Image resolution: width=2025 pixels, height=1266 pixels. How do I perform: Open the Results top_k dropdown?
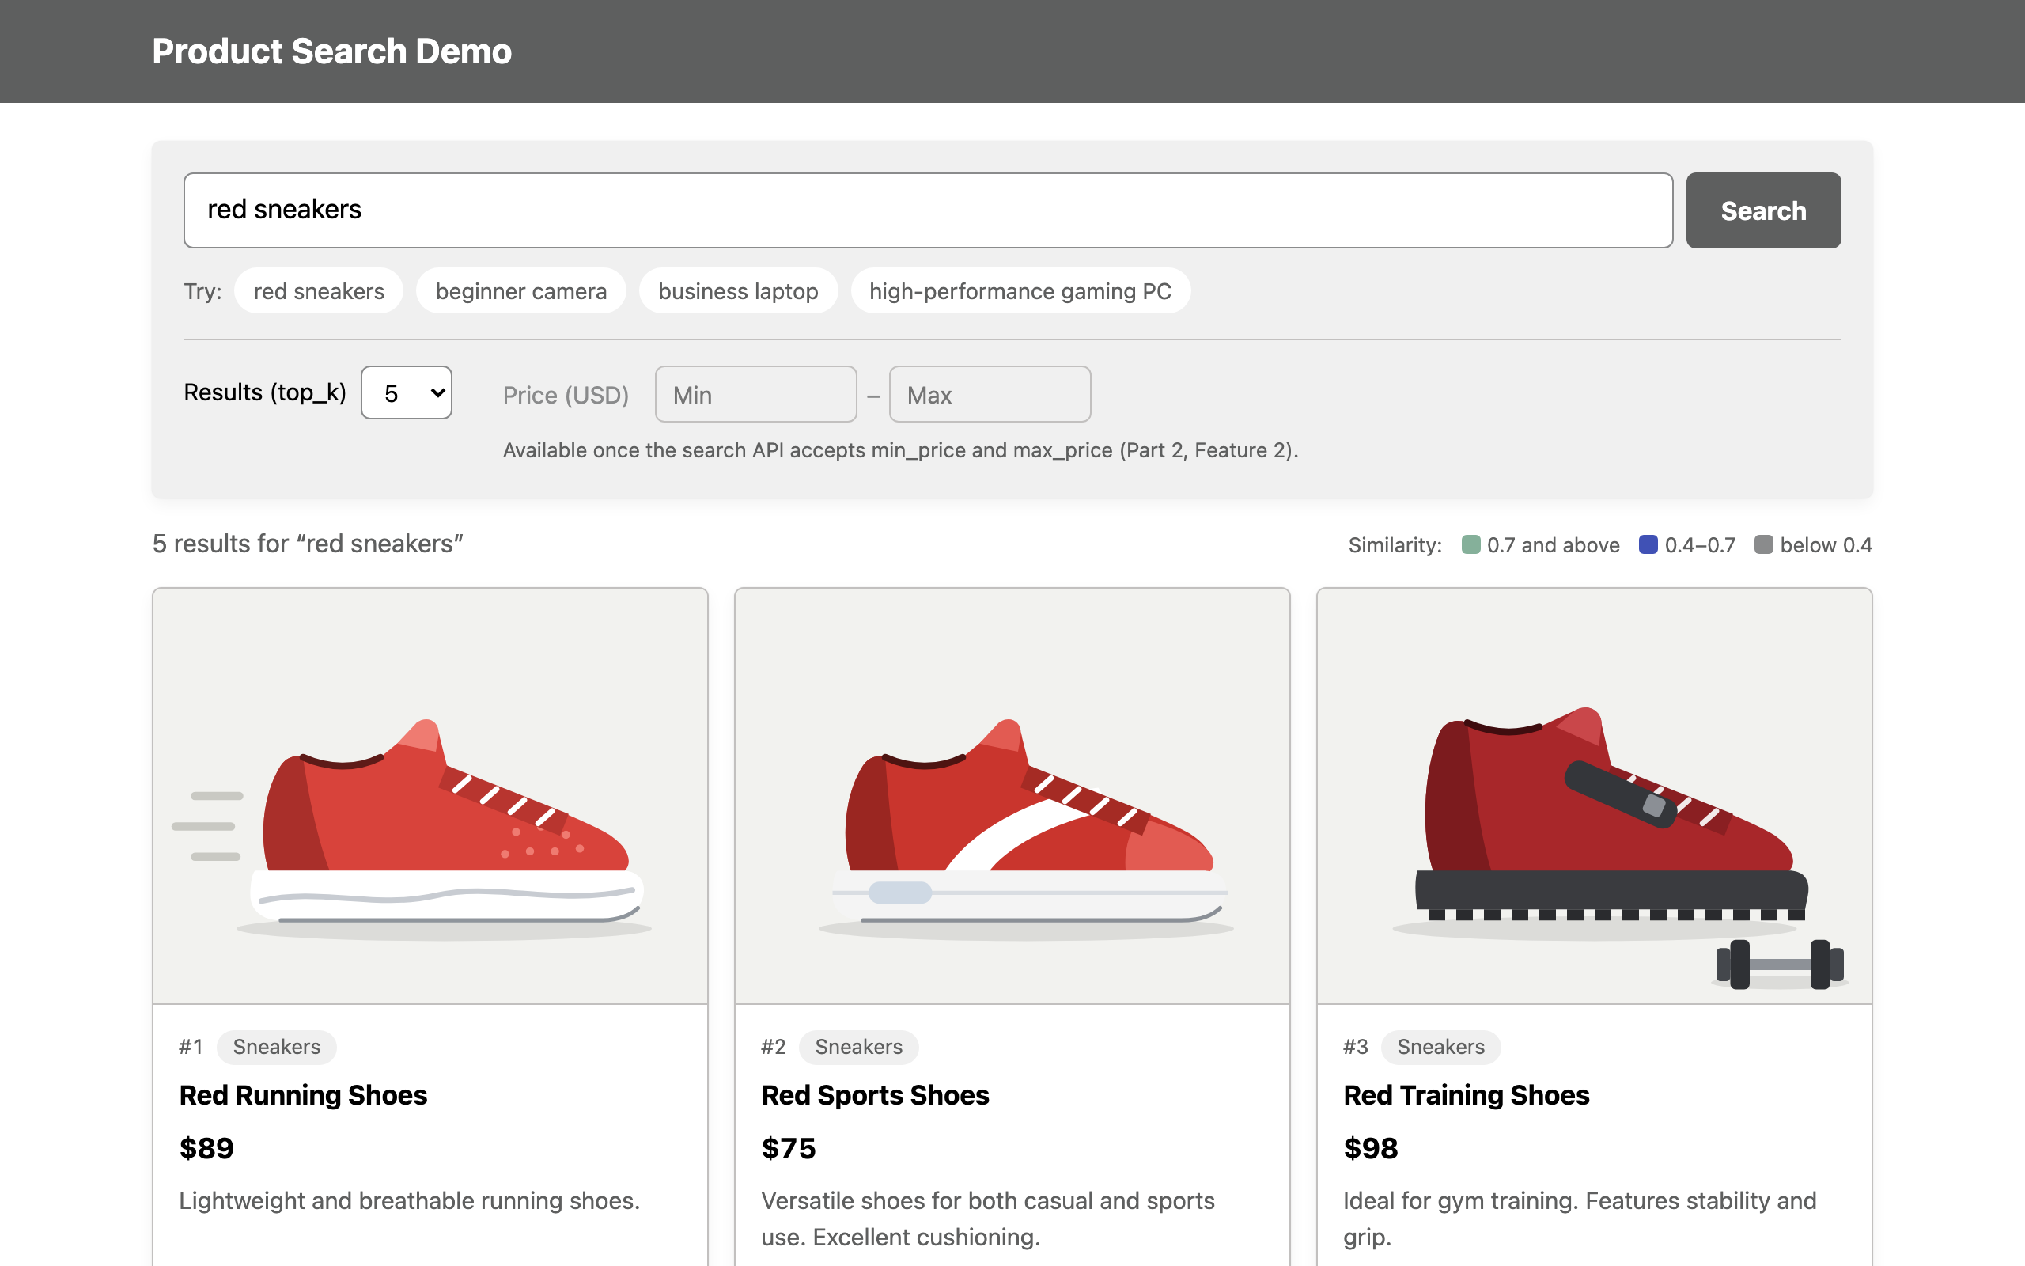click(407, 392)
